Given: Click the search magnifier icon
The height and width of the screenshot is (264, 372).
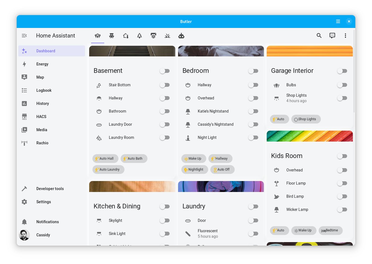Looking at the screenshot, I should coord(319,36).
